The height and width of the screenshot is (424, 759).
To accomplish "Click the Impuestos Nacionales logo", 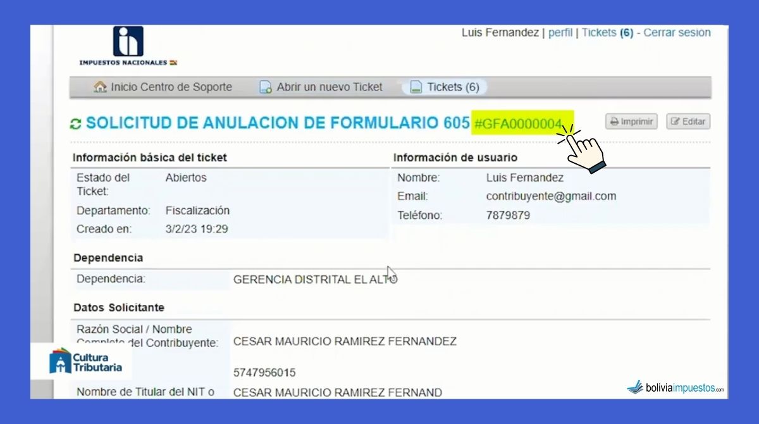I will point(128,44).
